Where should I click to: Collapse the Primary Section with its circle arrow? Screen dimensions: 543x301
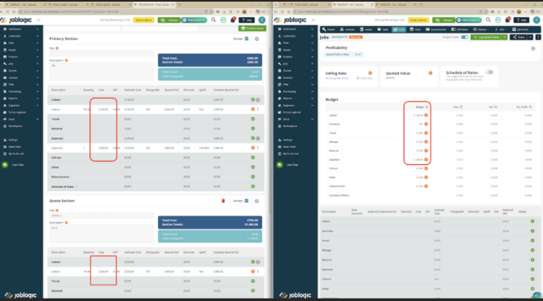coord(256,39)
